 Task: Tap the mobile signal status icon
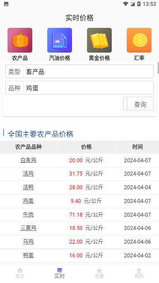pos(132,4)
